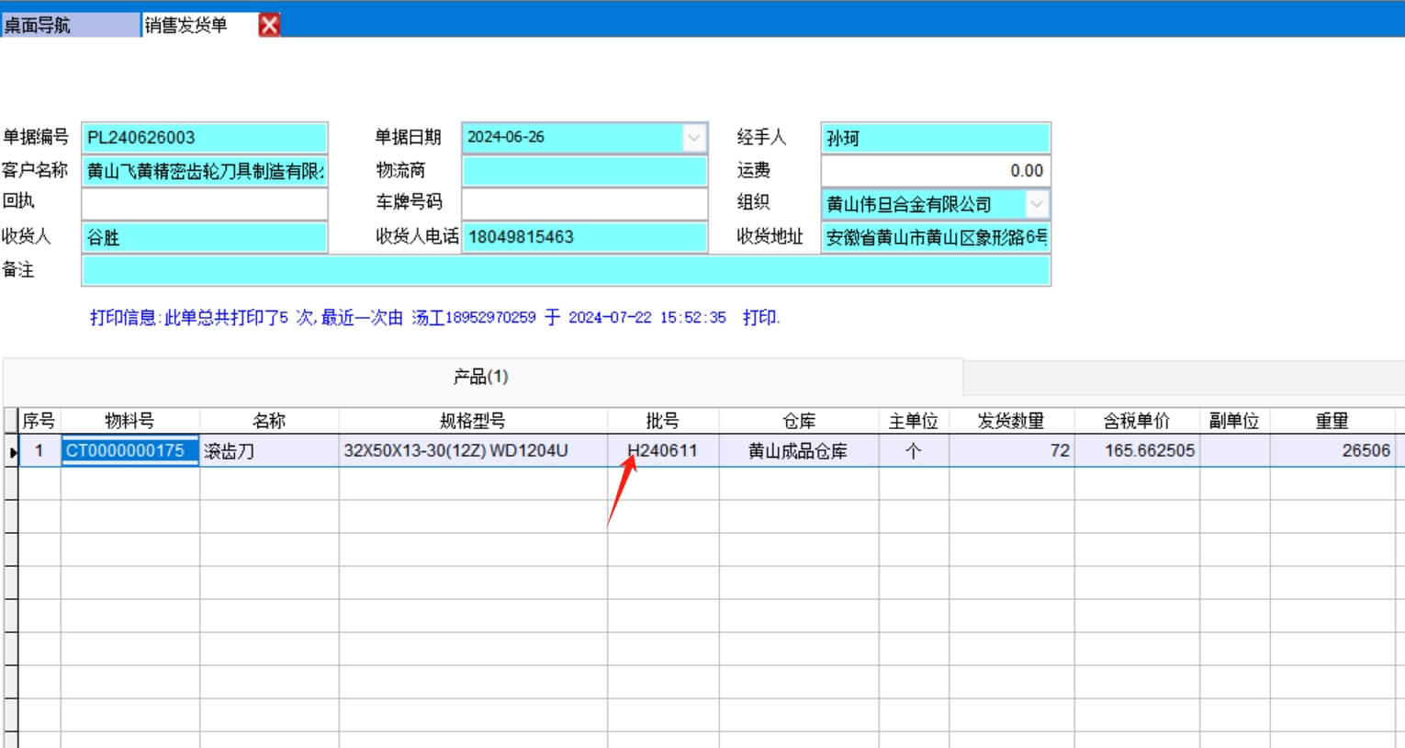The height and width of the screenshot is (748, 1405).
Task: Open the 产品(1) section tab
Action: coord(480,377)
